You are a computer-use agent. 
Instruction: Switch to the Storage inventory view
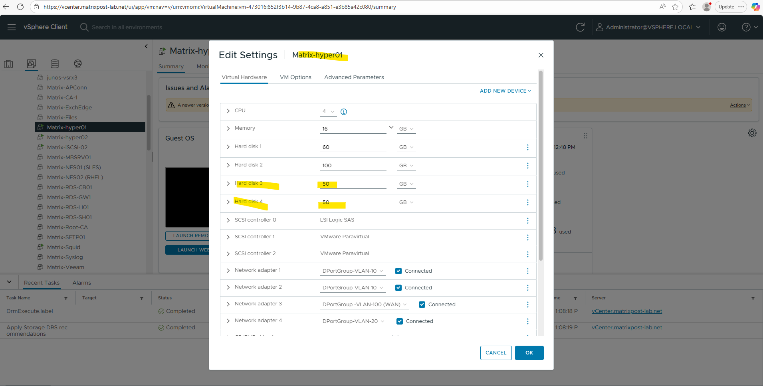[x=55, y=64]
